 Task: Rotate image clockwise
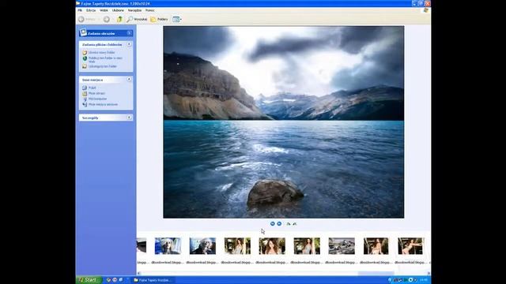click(x=288, y=224)
